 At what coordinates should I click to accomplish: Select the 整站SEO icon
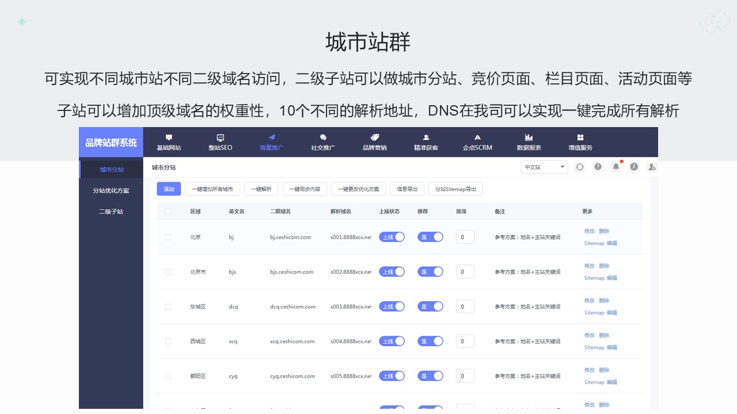(220, 137)
